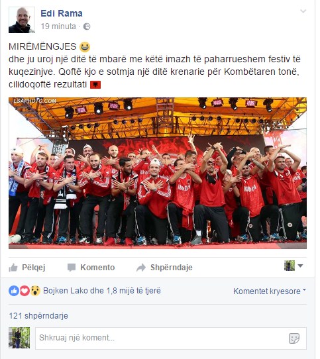Click the Shkruaj një koment input field
This screenshot has height=359, width=320.
coord(171,338)
